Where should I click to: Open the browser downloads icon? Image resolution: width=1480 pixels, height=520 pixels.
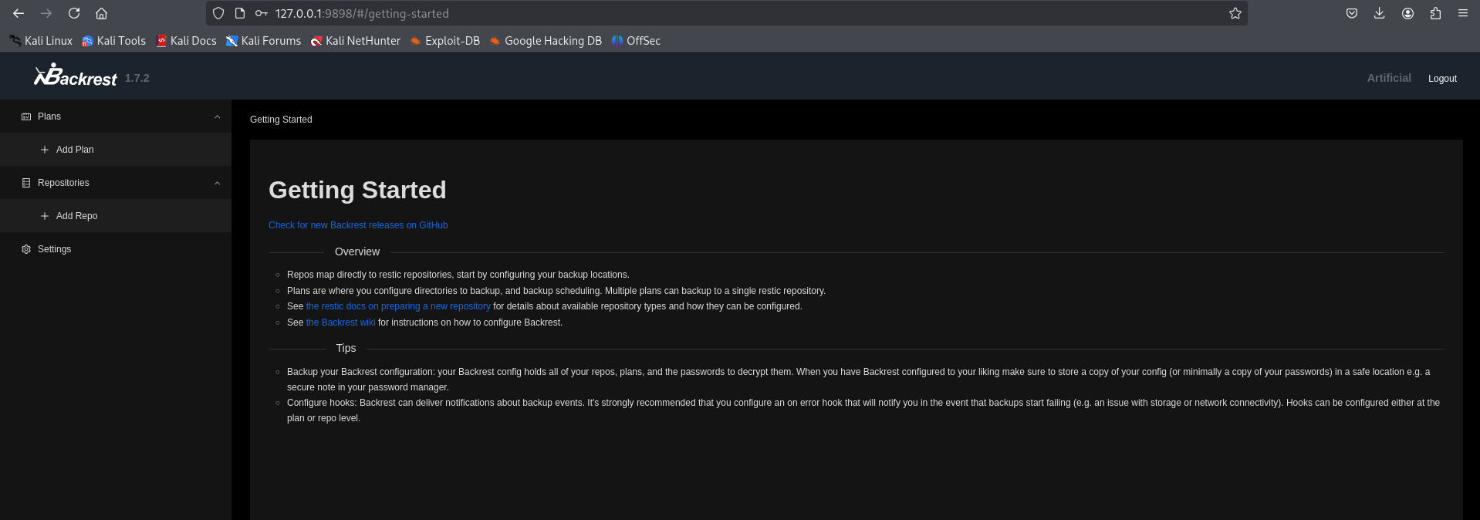(1379, 13)
